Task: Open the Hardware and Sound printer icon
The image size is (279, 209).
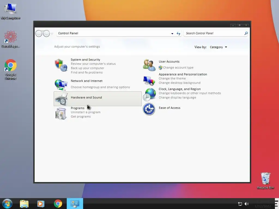Action: click(x=61, y=99)
